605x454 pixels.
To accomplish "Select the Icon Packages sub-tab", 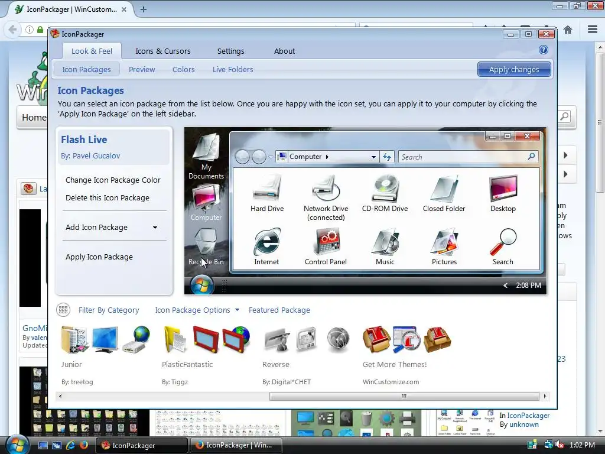I will [86, 70].
